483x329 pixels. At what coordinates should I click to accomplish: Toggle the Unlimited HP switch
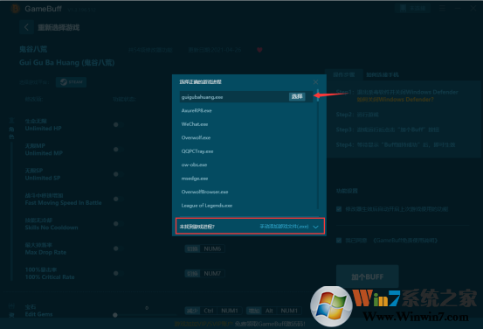118,124
